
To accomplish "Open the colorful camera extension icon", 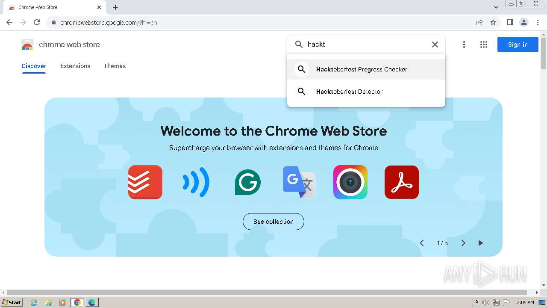I will [350, 182].
